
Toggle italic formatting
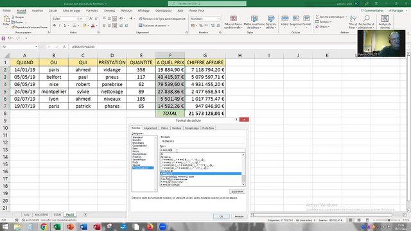coord(60,26)
